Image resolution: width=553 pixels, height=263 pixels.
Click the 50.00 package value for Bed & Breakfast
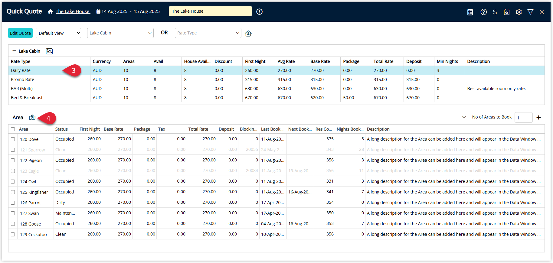pos(348,98)
